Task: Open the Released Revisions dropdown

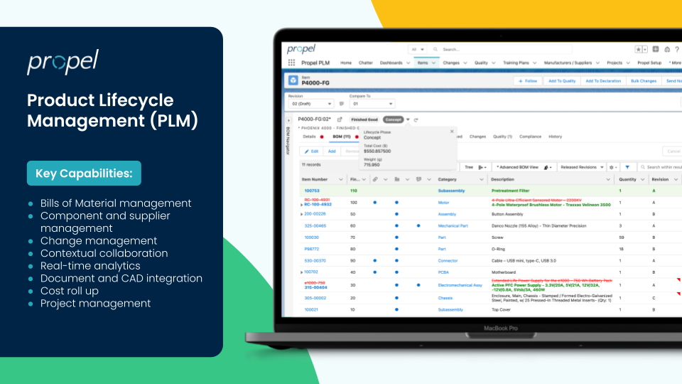Action: [x=581, y=167]
